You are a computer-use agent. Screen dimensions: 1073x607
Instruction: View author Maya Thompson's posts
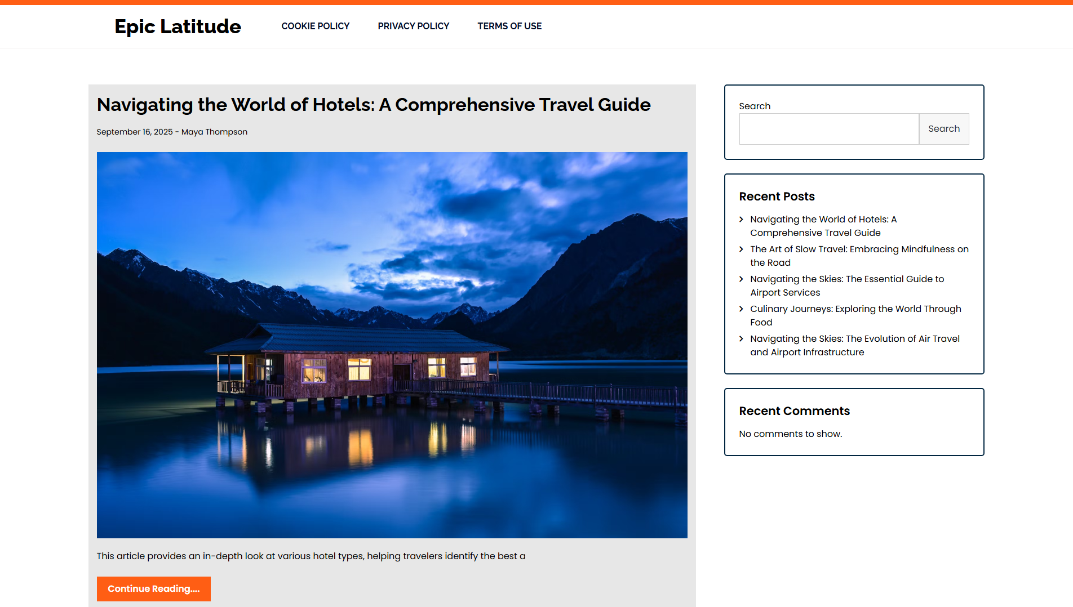(214, 132)
